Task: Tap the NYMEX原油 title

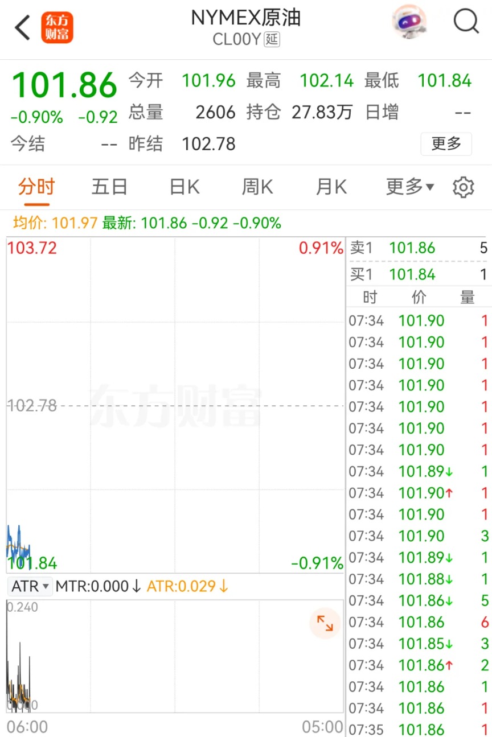Action: click(246, 18)
